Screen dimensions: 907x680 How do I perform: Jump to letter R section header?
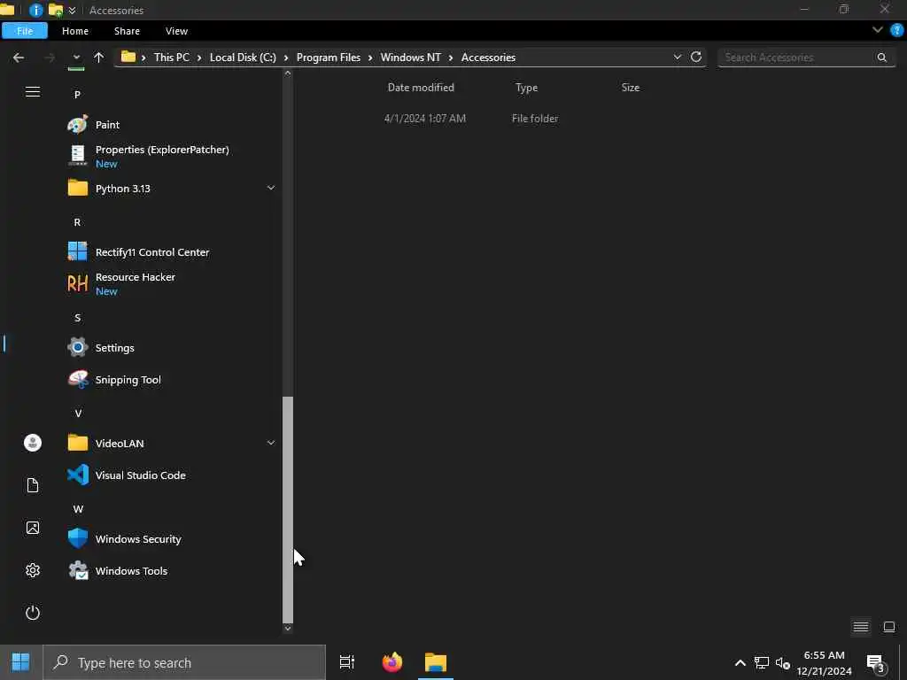click(78, 222)
